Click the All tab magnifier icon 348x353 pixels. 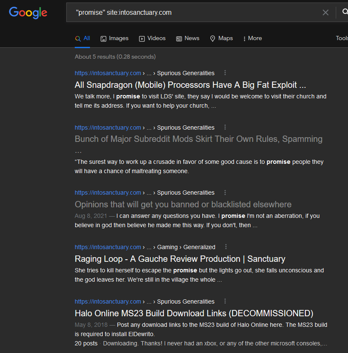pos(78,39)
